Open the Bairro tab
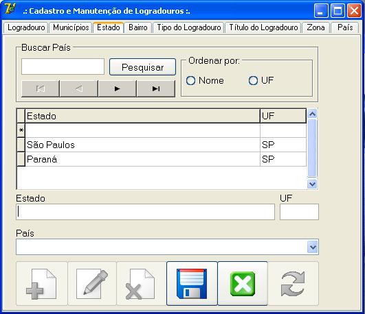The image size is (365, 314). tap(138, 27)
